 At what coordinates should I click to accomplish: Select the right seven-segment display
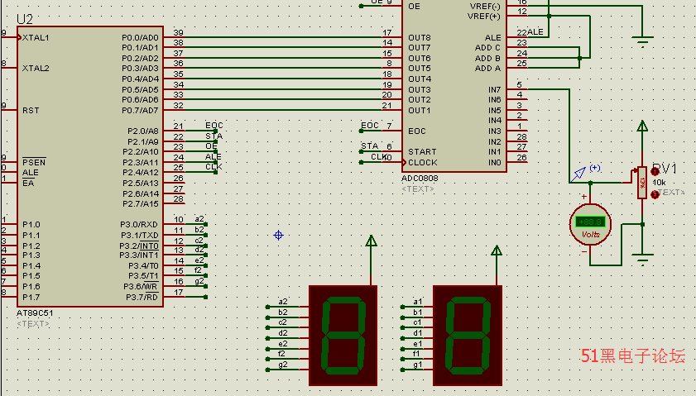[x=468, y=336]
